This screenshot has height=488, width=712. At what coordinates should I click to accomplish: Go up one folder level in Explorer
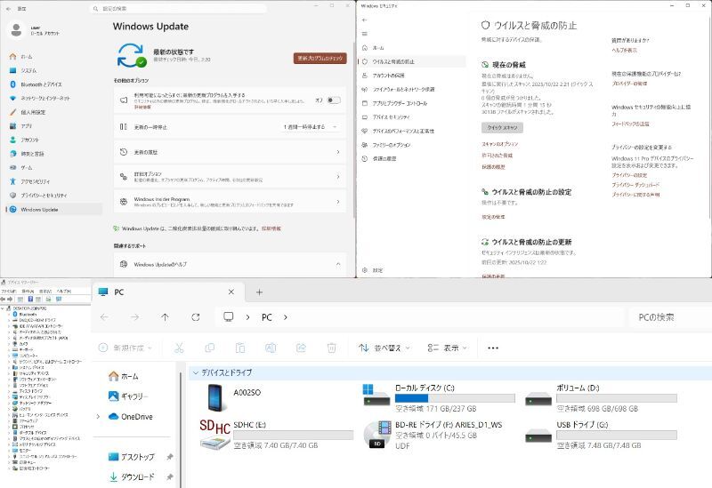click(165, 317)
